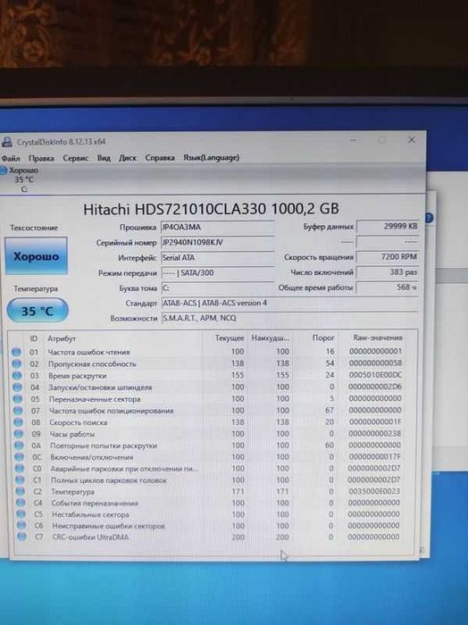Click the Прошивка field JP4OA3MA
This screenshot has height=625, width=468.
click(x=218, y=227)
